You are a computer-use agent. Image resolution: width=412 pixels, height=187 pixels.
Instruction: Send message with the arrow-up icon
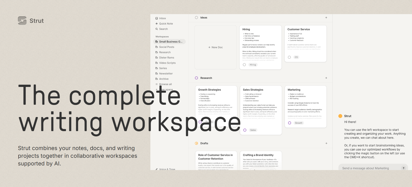[x=403, y=168]
